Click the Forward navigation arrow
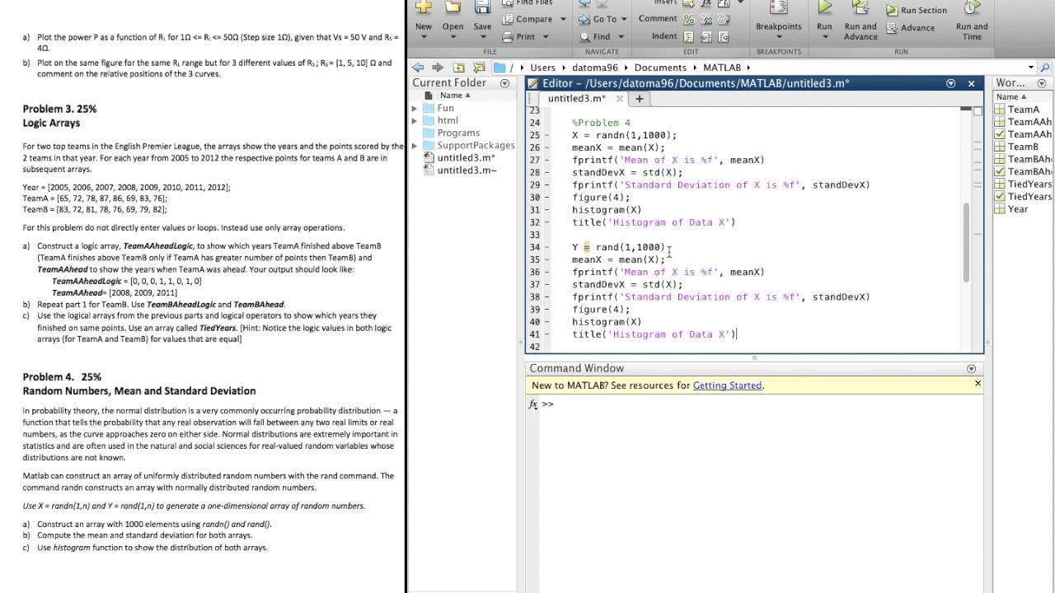The height and width of the screenshot is (593, 1055). pos(438,68)
